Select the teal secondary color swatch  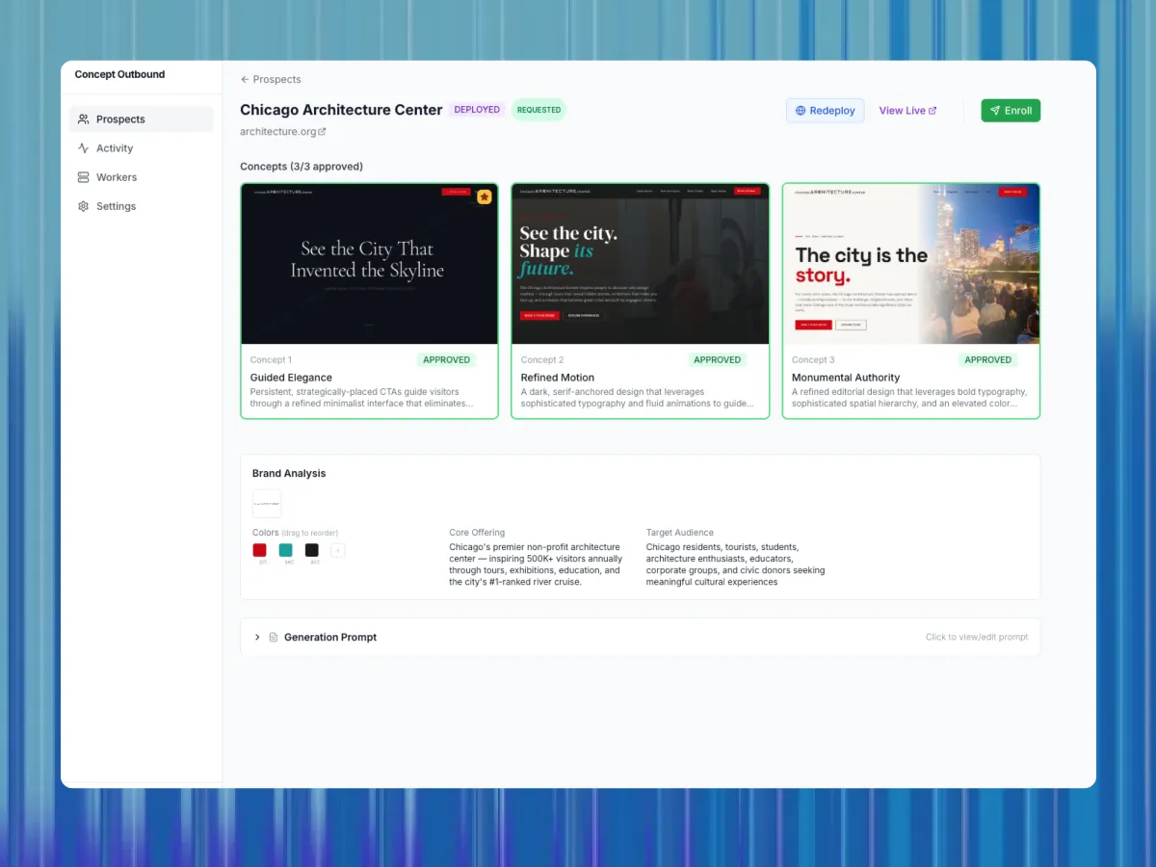click(285, 550)
